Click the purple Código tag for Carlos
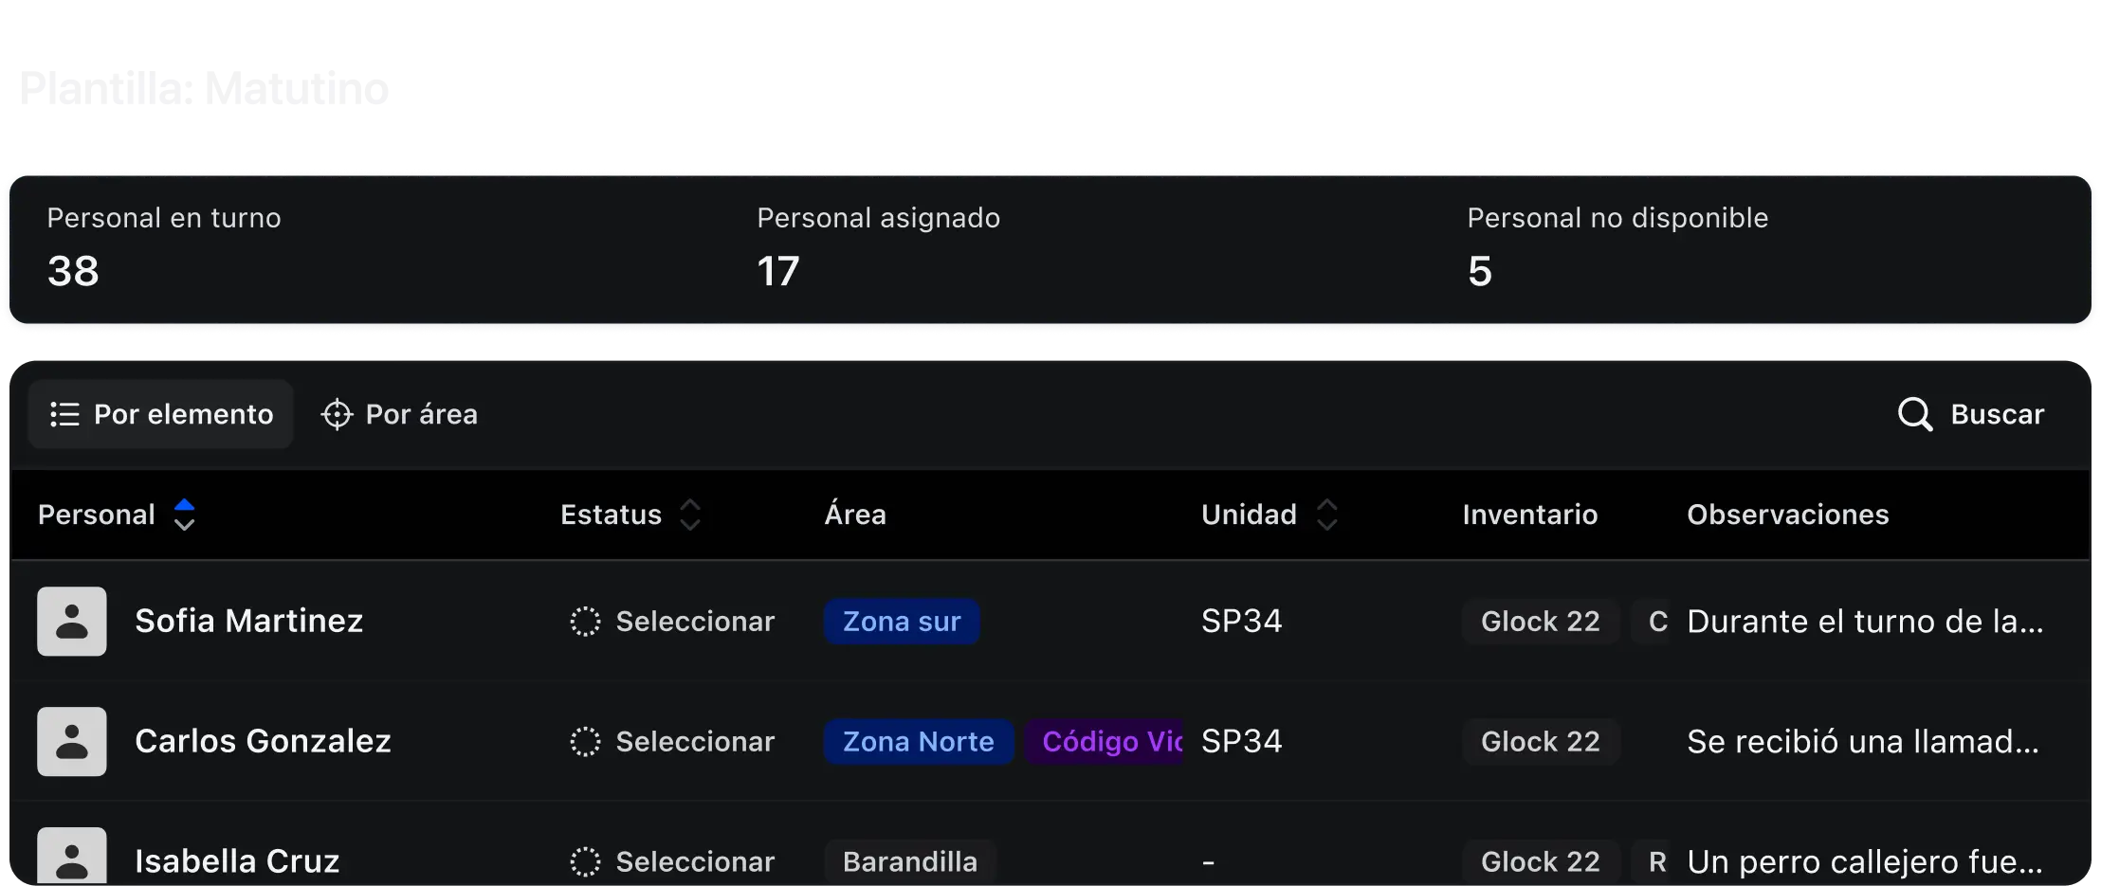This screenshot has height=886, width=2101. pyautogui.click(x=1105, y=741)
